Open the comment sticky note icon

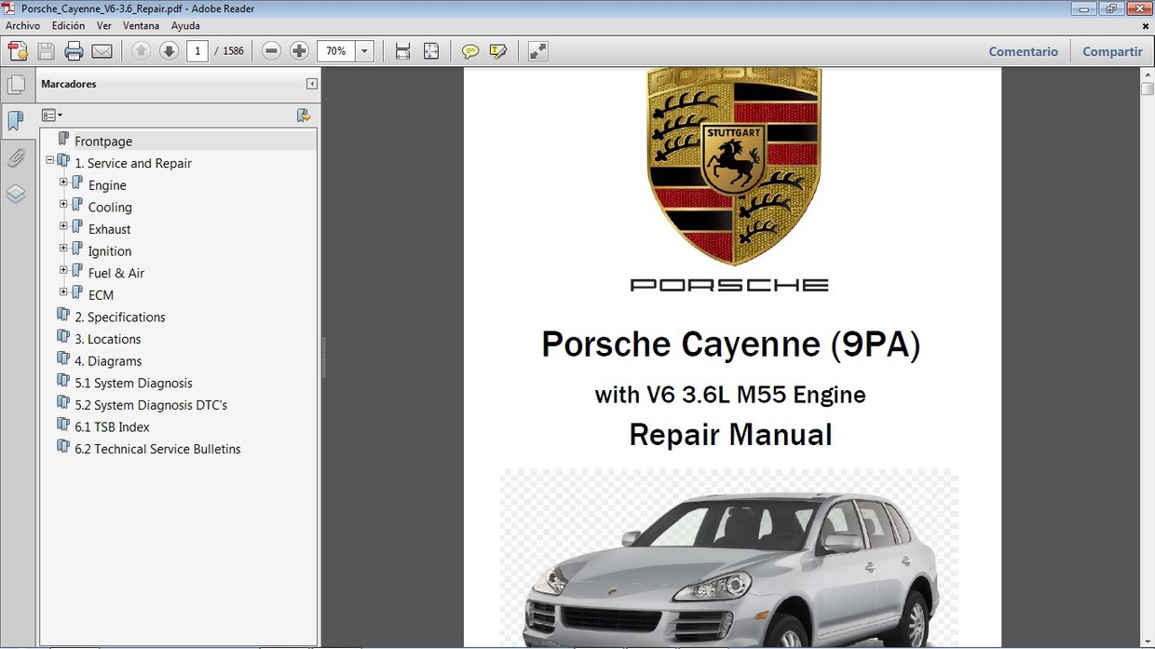tap(470, 51)
